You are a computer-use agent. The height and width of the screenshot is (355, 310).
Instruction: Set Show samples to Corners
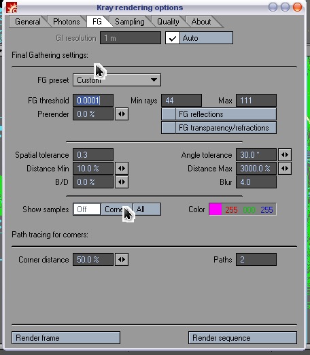click(x=117, y=209)
